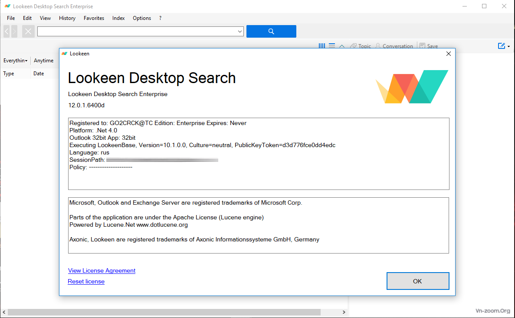
Task: Open dropdown arrow beside compose icon
Action: [509, 46]
